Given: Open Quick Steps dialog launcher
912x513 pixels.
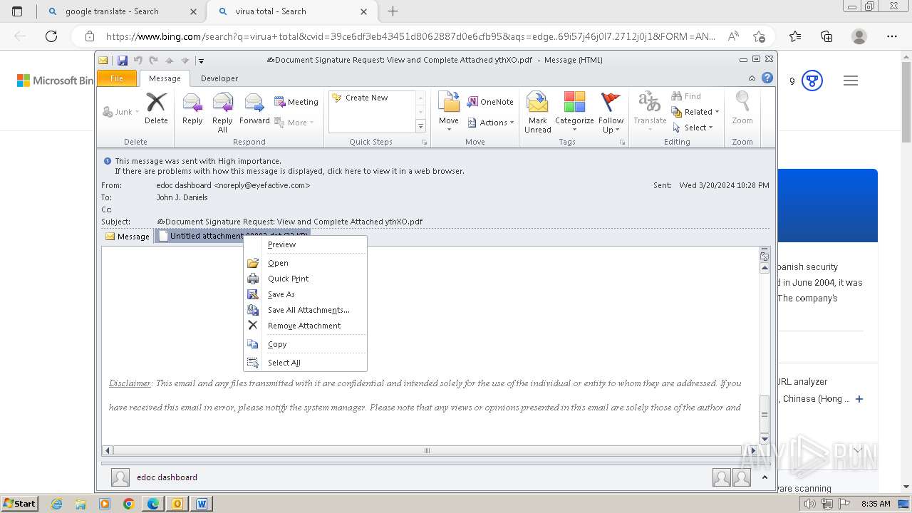Looking at the screenshot, I should coord(425,142).
